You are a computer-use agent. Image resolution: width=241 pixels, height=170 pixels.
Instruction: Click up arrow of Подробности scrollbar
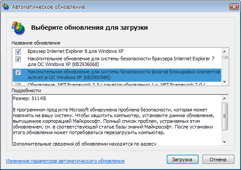coord(224,98)
